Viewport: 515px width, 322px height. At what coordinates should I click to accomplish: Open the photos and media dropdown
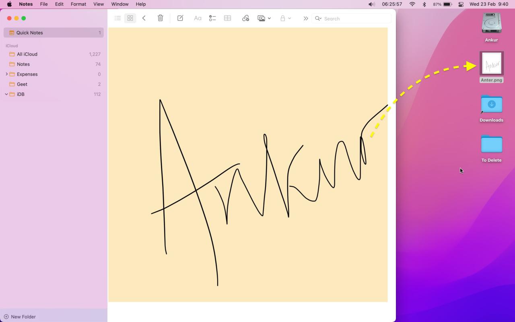pyautogui.click(x=264, y=18)
